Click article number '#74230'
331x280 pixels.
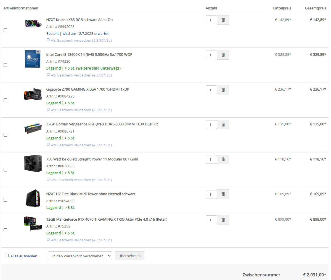[64, 62]
